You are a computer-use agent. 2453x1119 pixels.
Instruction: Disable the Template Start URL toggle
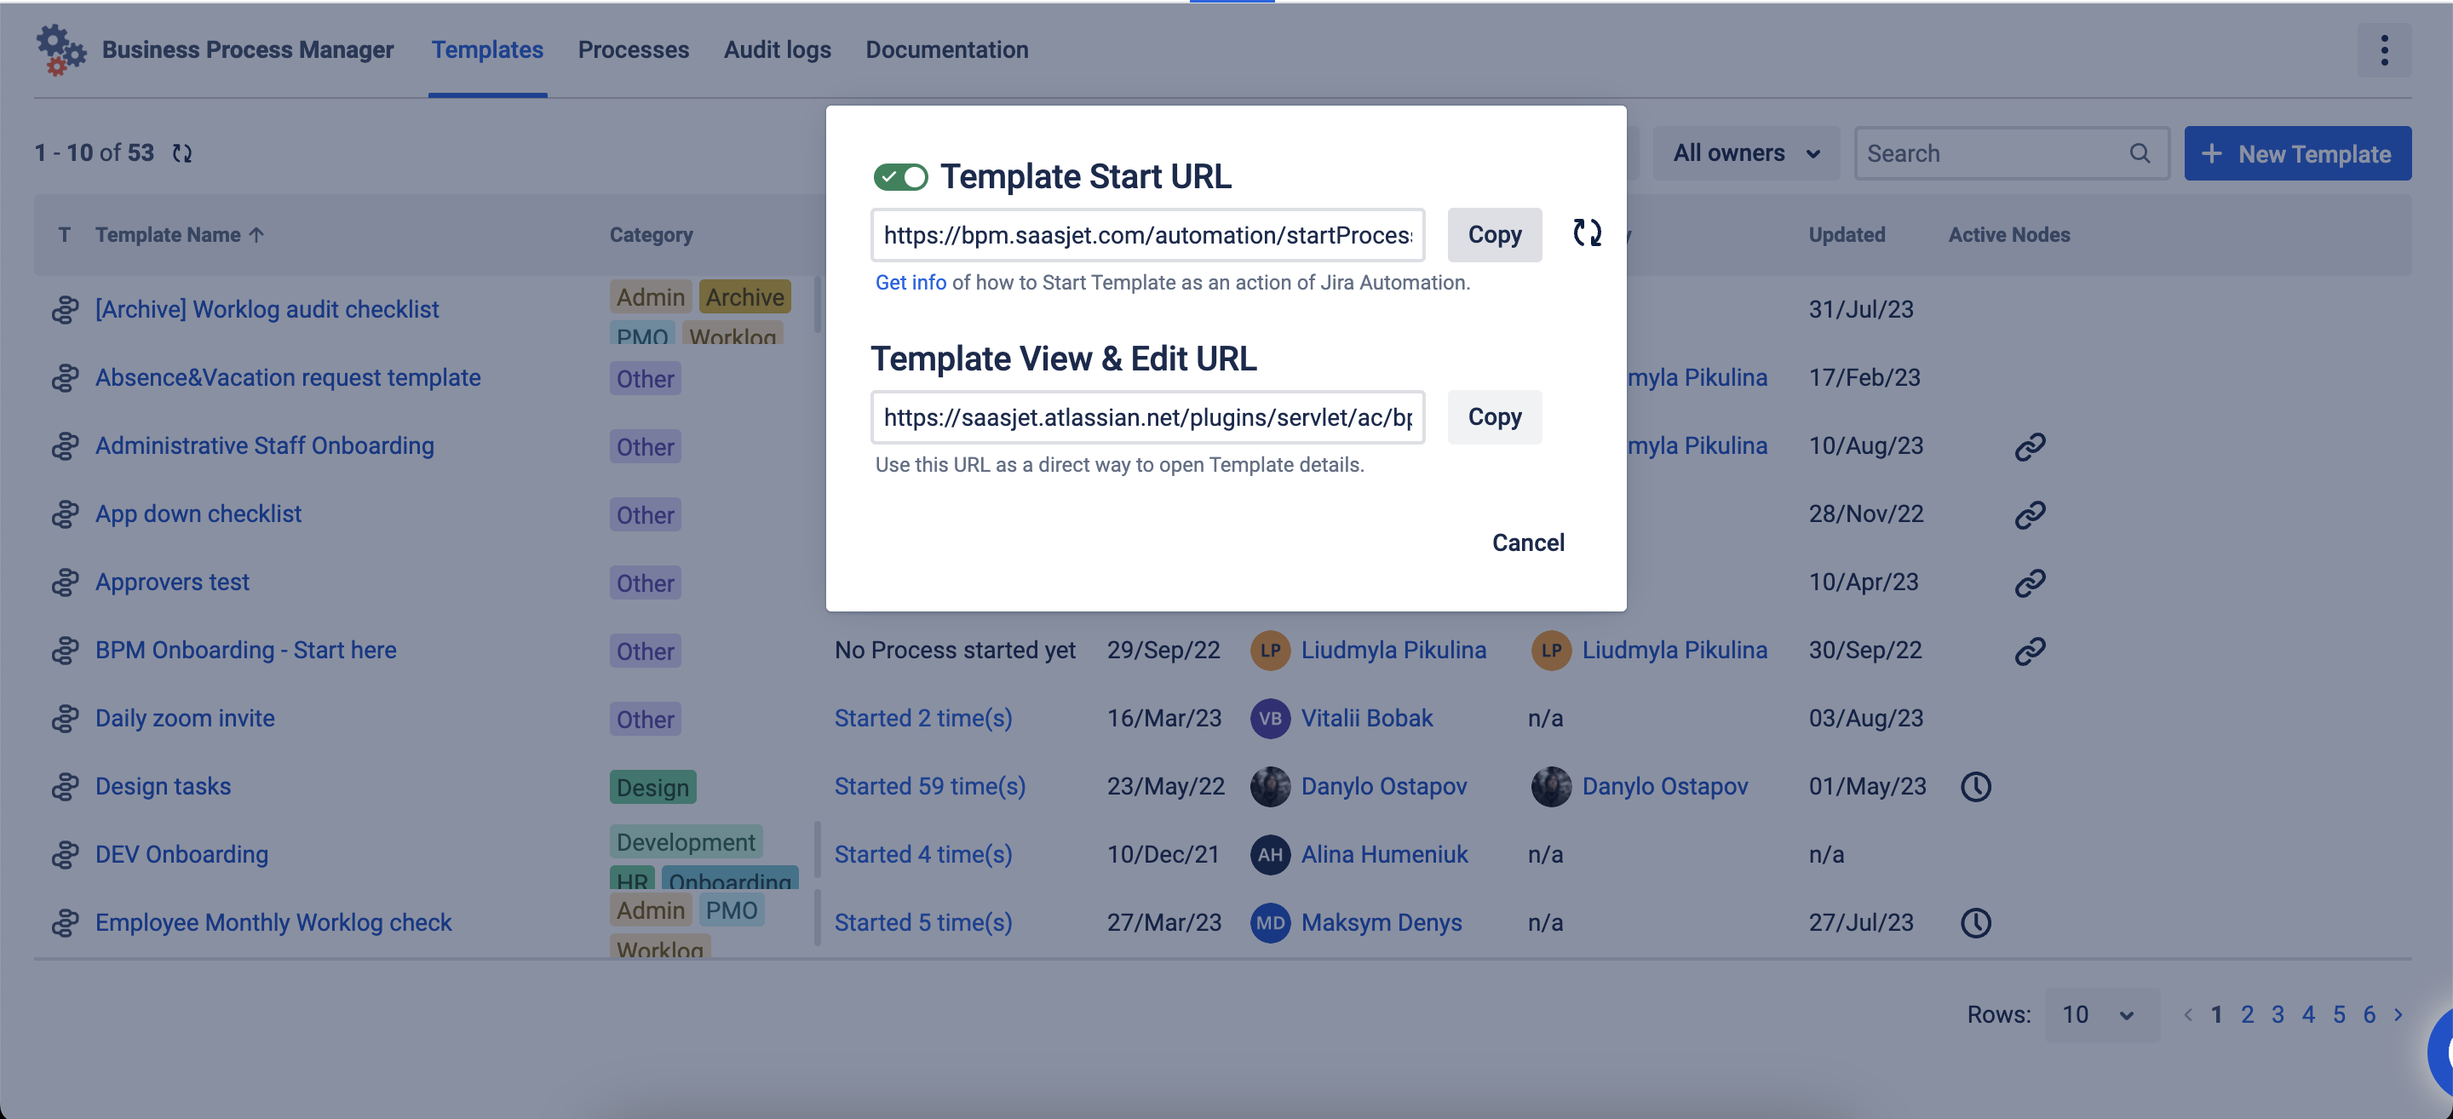click(900, 177)
